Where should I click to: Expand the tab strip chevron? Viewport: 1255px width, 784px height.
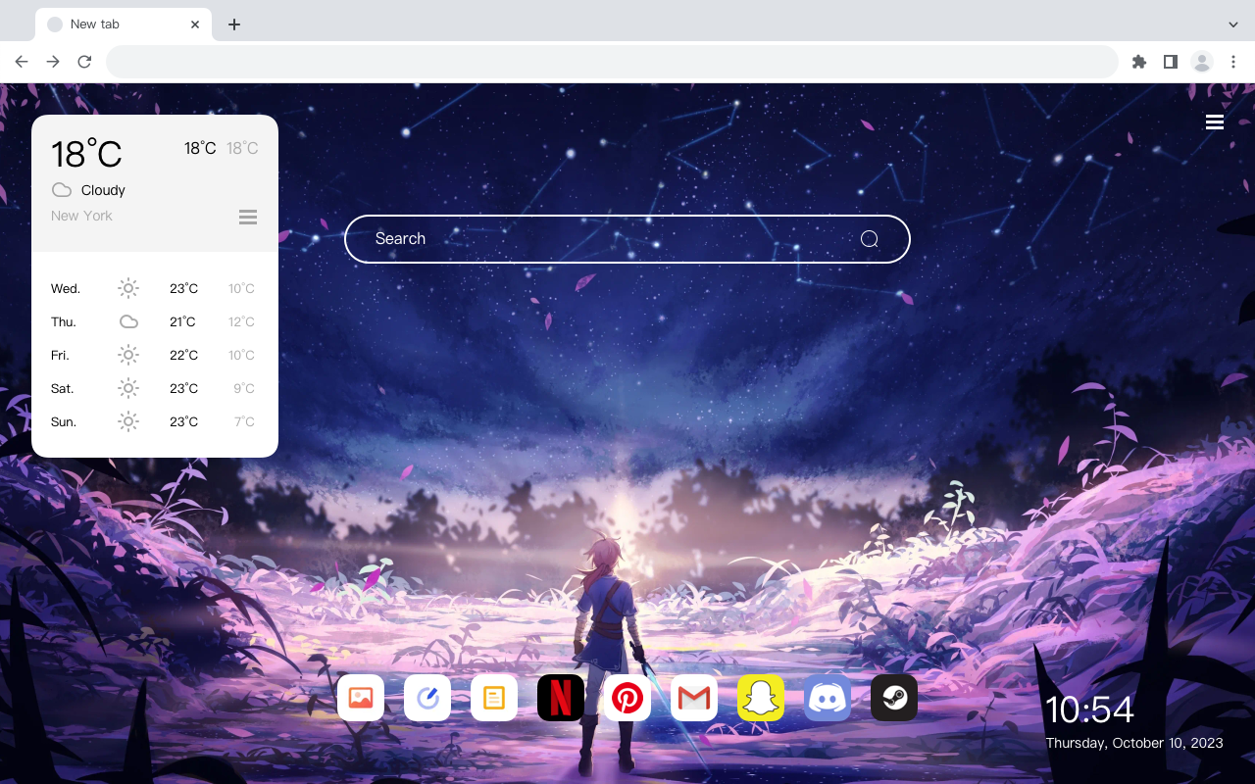pyautogui.click(x=1232, y=24)
